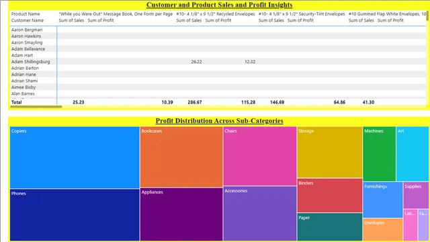Screen dimensions: 430x242
Task: Click the 26.22 sales value cell
Action: (x=196, y=62)
